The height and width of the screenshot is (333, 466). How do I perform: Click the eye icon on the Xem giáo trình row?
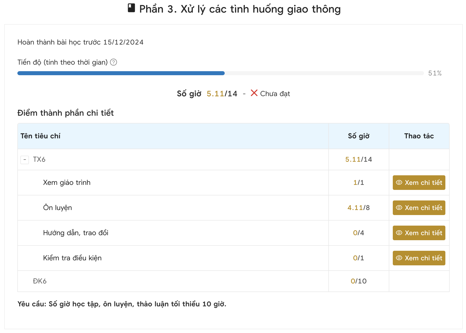tap(399, 183)
